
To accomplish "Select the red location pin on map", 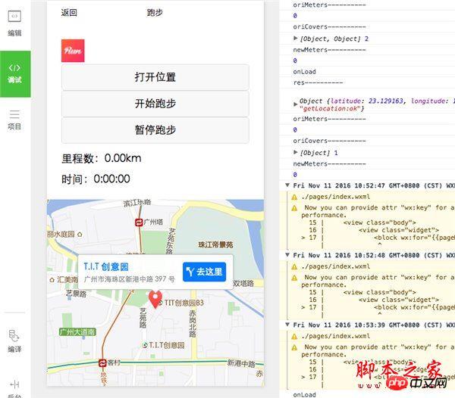I will [155, 300].
